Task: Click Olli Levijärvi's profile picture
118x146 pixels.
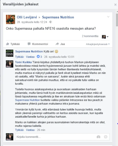Action: coord(10,19)
